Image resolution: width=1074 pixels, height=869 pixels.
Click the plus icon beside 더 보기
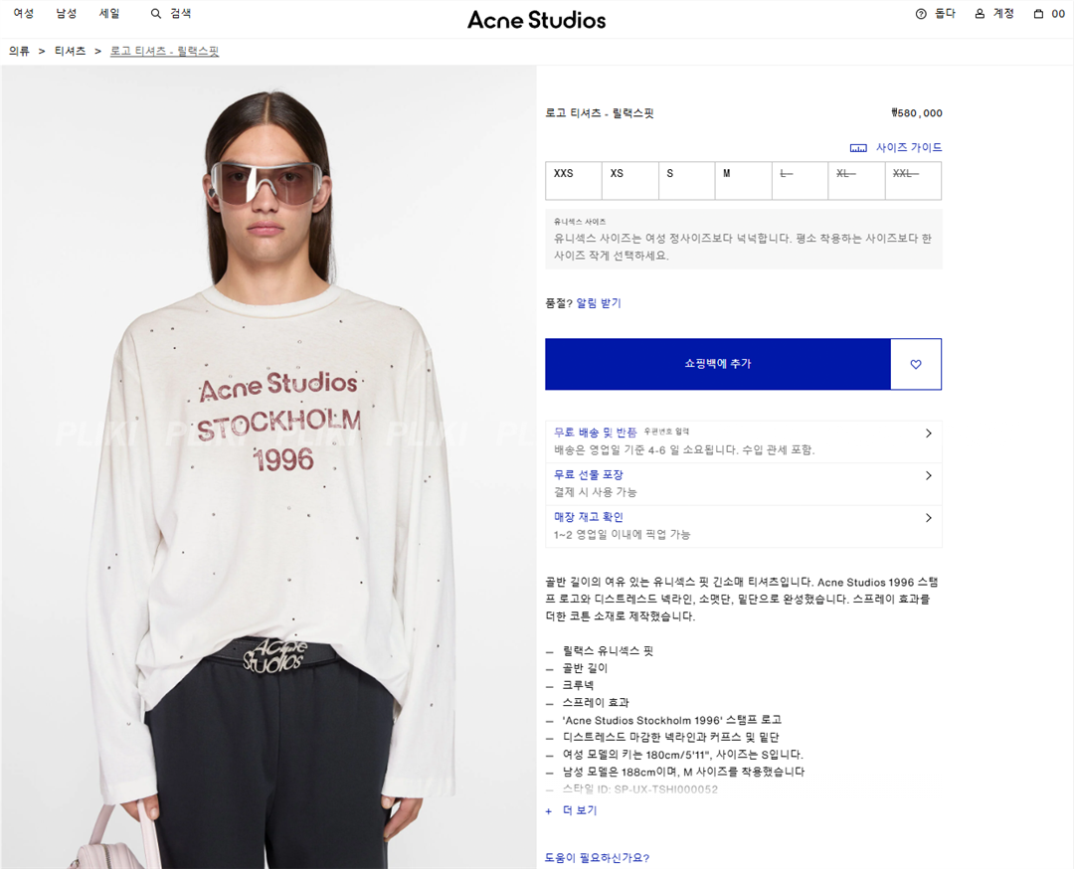tap(549, 811)
